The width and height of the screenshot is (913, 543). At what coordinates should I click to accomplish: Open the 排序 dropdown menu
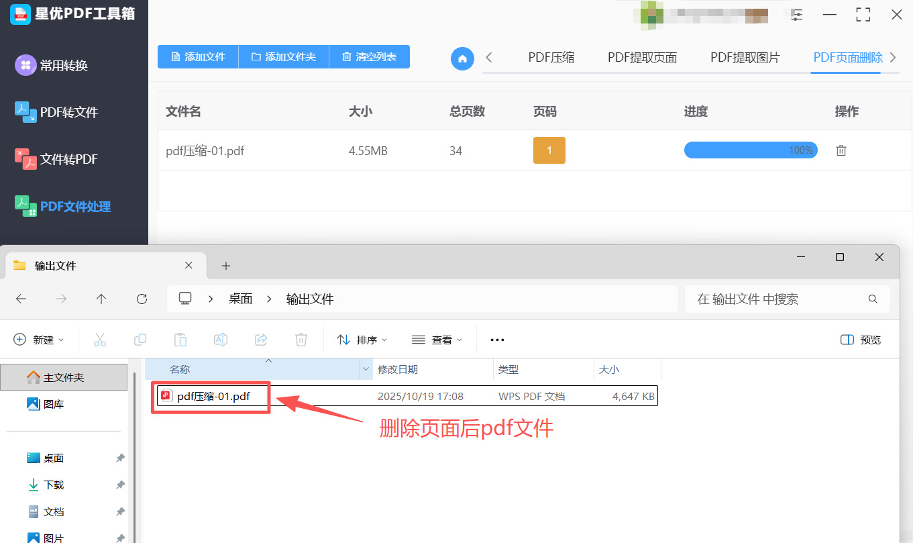pos(362,340)
